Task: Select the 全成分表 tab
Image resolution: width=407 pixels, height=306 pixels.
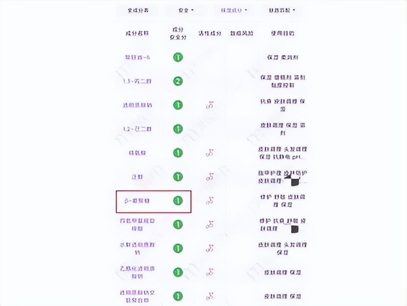Action: click(x=137, y=10)
